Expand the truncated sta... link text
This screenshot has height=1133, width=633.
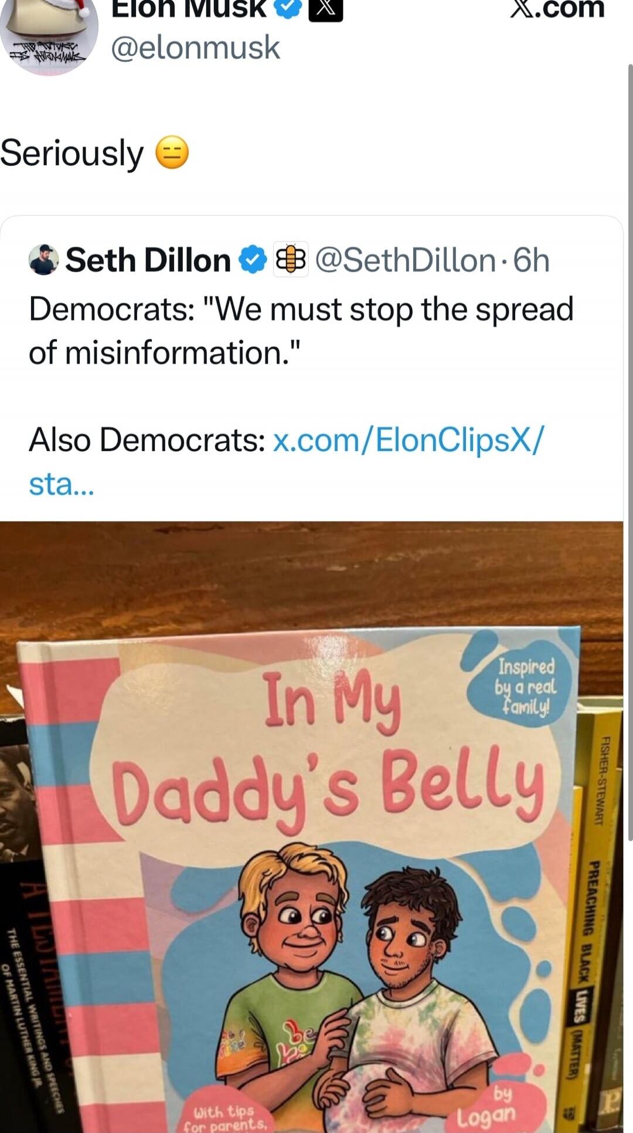pos(60,483)
